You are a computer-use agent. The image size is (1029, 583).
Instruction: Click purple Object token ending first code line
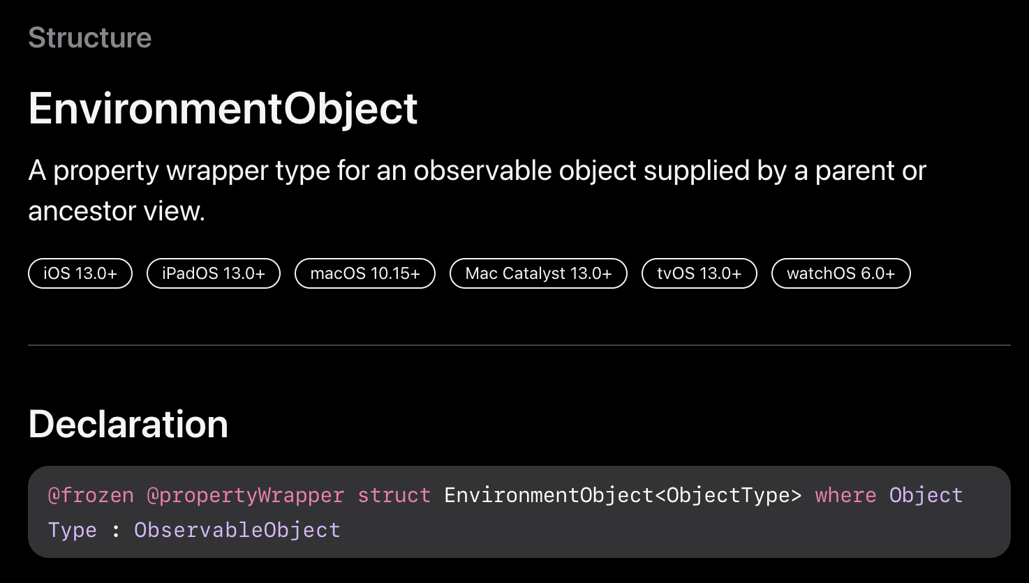[x=926, y=495]
